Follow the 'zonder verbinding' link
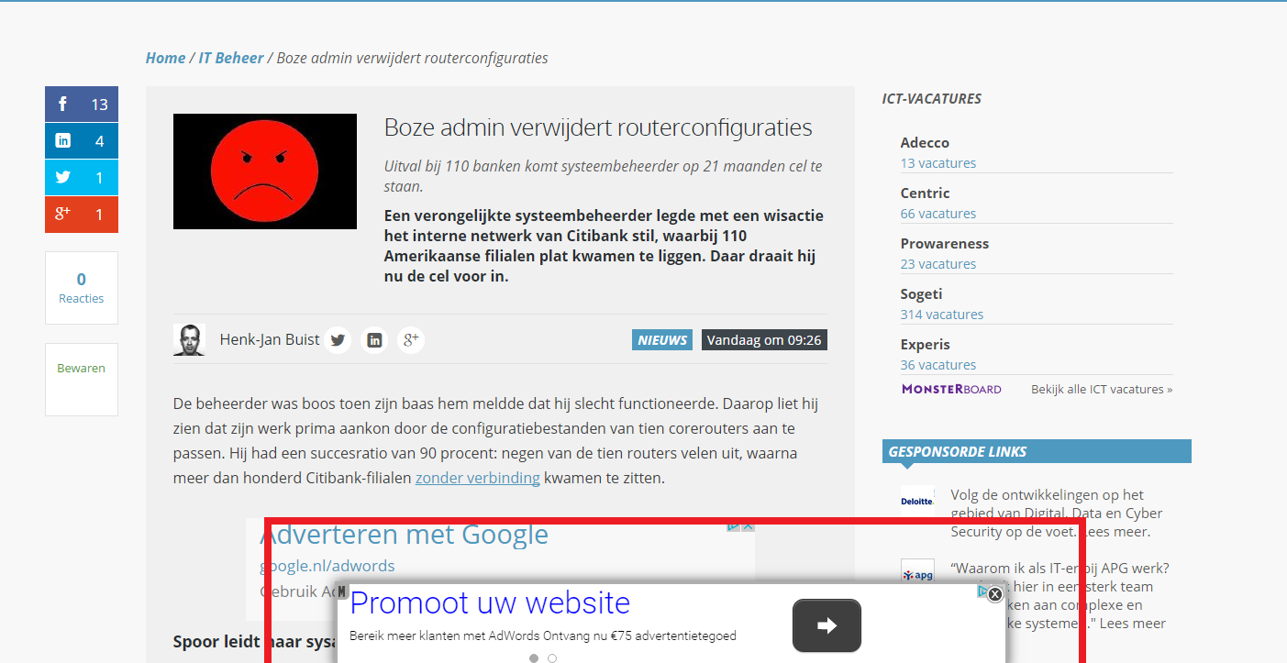This screenshot has height=663, width=1287. tap(478, 478)
